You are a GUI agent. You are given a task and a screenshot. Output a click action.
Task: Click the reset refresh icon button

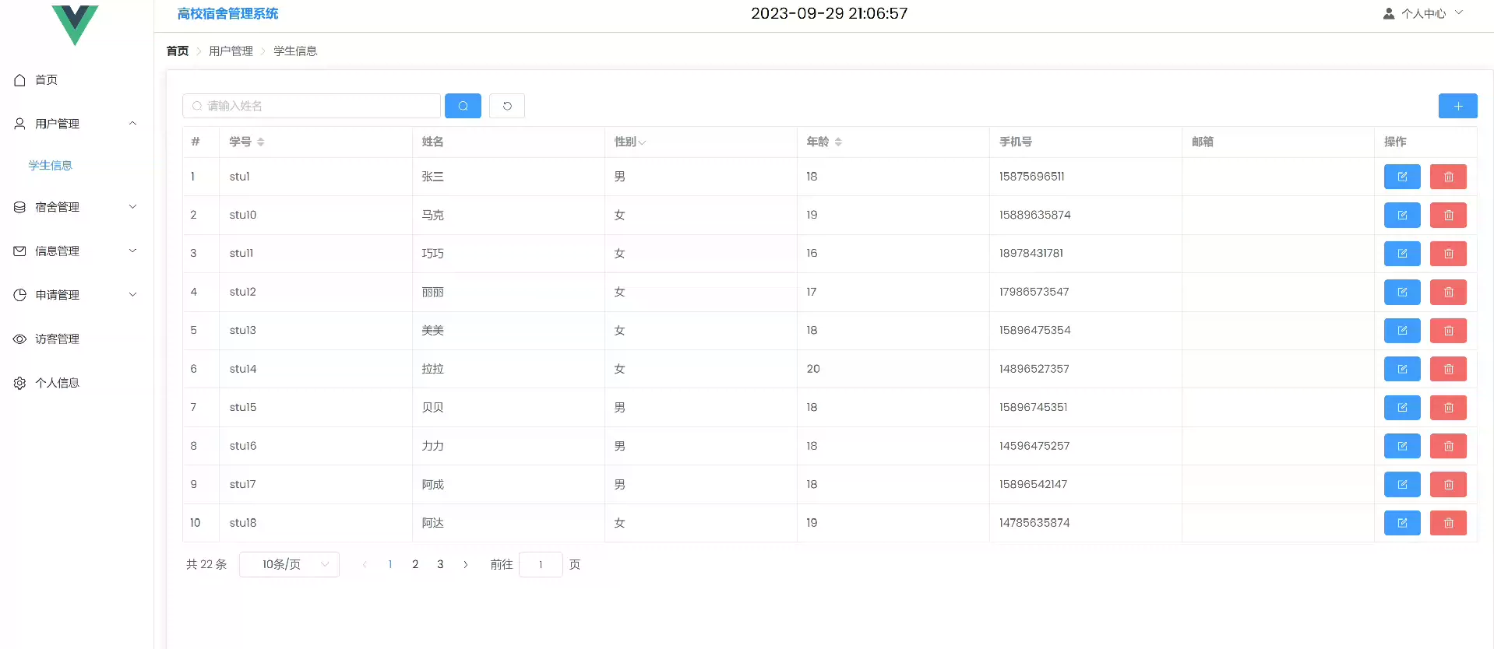(507, 106)
